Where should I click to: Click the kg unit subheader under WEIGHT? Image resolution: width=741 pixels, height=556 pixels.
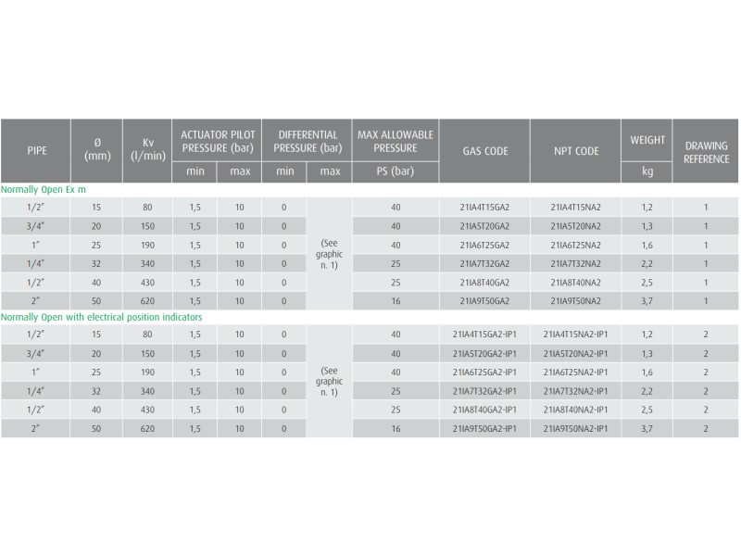pyautogui.click(x=647, y=172)
